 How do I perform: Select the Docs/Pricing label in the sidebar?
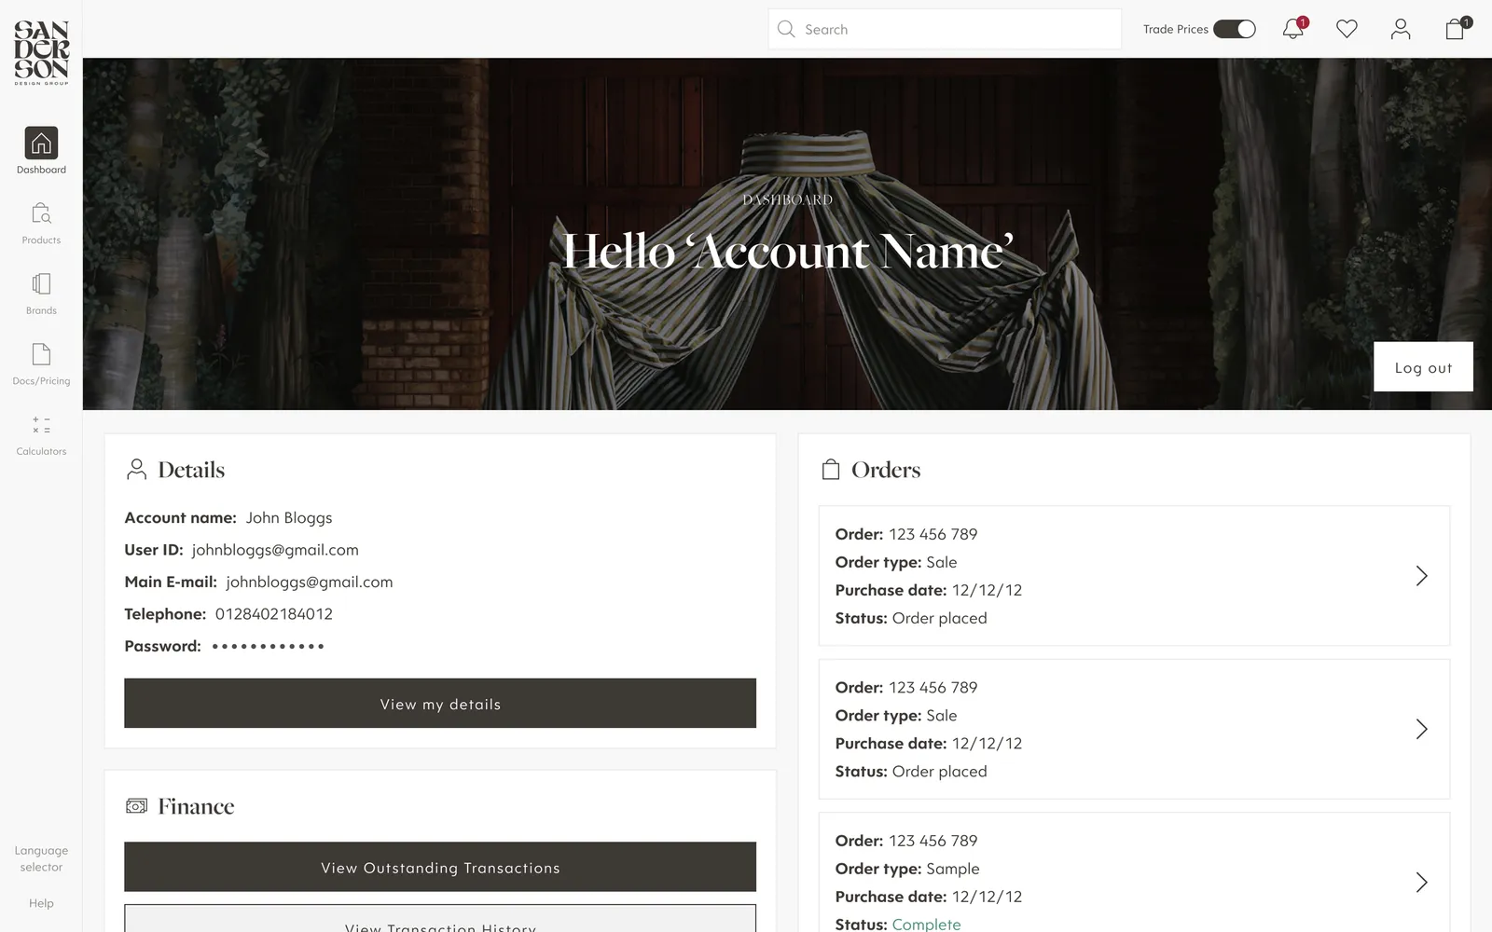pyautogui.click(x=41, y=380)
